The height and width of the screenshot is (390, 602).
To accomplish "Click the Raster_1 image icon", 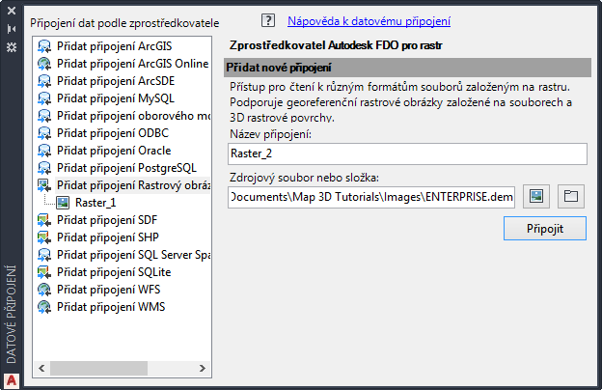I will pyautogui.click(x=63, y=203).
